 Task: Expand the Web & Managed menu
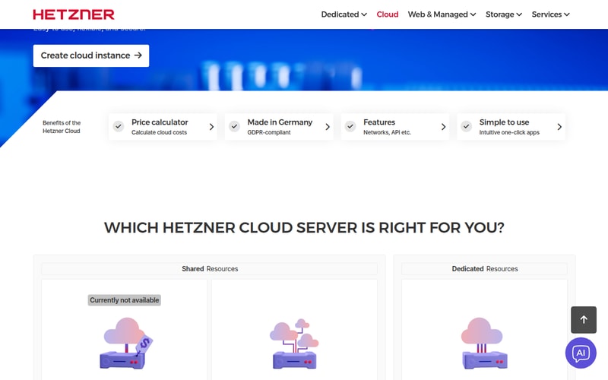[442, 14]
